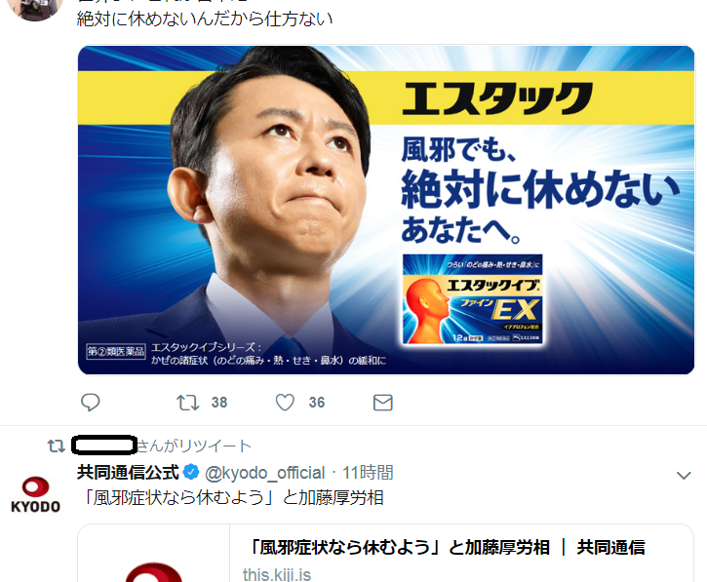
Task: Click the 11時間 timestamp
Action: (368, 473)
